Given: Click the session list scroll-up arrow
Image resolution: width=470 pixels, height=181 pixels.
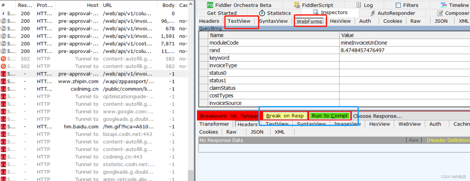Looking at the screenshot, I should (191, 4).
